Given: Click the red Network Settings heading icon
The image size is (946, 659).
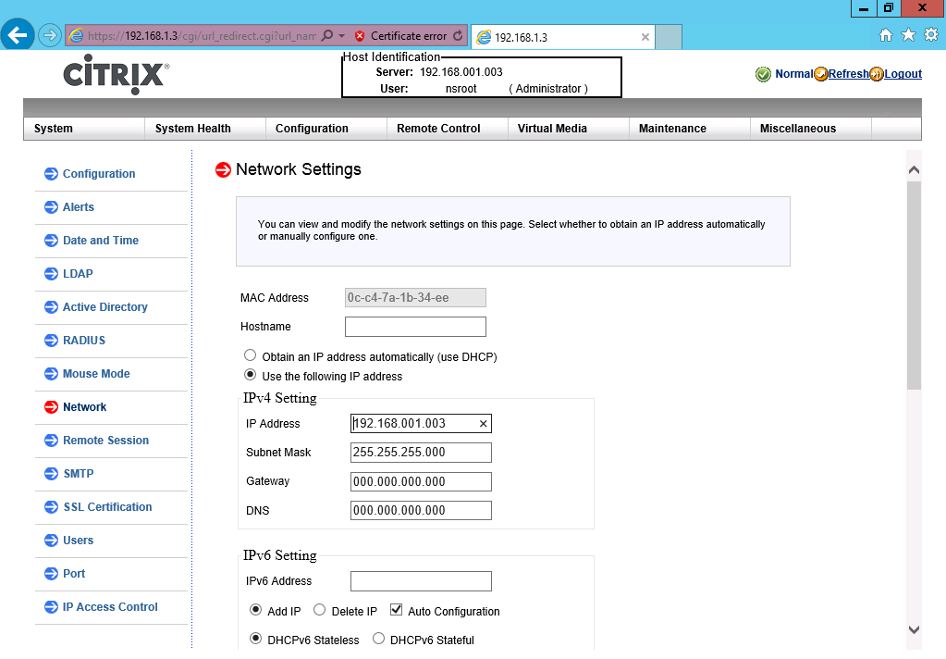Looking at the screenshot, I should pos(223,169).
